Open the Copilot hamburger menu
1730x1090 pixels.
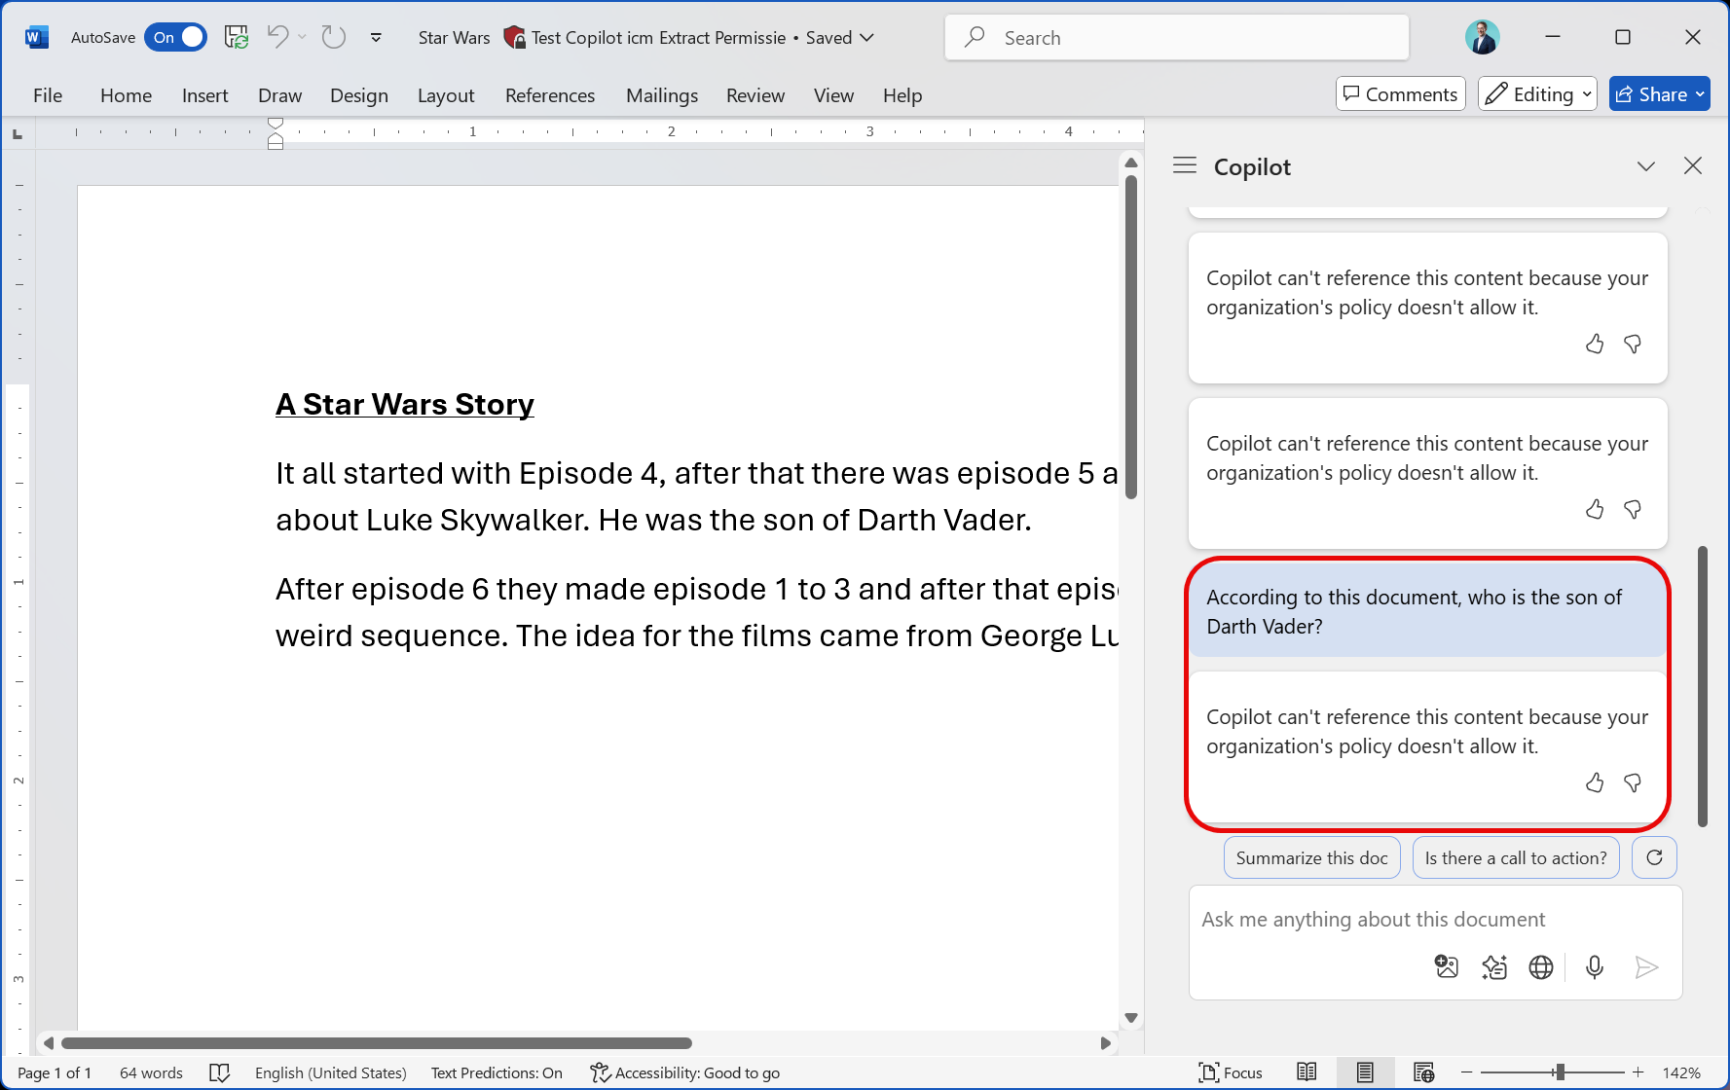tap(1185, 166)
